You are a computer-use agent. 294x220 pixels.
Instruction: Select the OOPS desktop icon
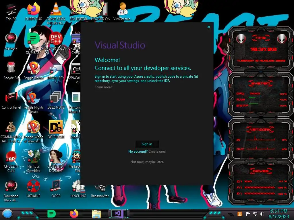56,189
